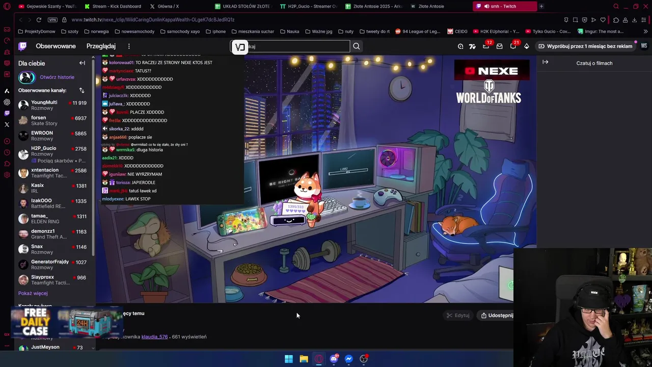Open Messenger from the taskbar
652x367 pixels.
[x=348, y=359]
